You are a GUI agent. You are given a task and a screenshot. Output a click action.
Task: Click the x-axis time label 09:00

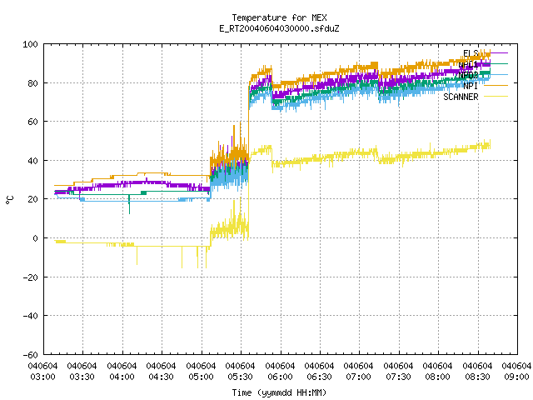(516, 377)
